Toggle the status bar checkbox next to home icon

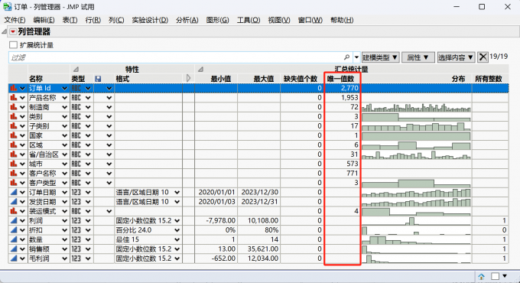tap(495, 276)
